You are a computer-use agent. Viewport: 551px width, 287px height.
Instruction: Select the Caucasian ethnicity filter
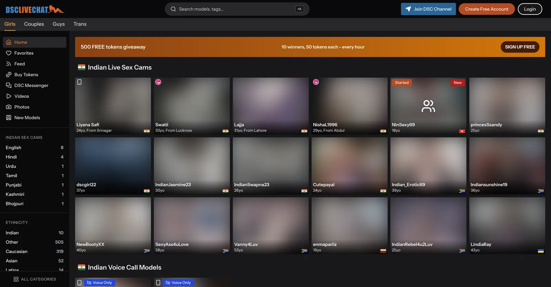click(x=35, y=252)
